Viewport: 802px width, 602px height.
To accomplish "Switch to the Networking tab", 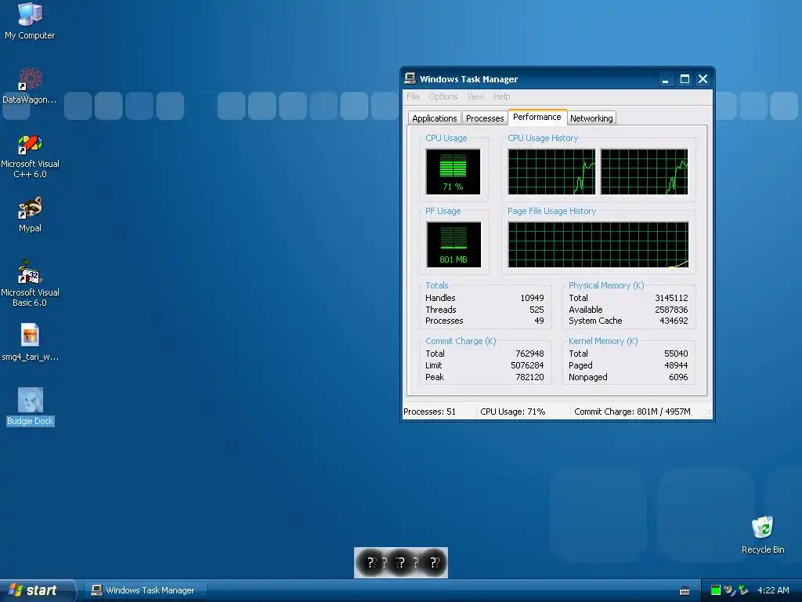I will 591,118.
